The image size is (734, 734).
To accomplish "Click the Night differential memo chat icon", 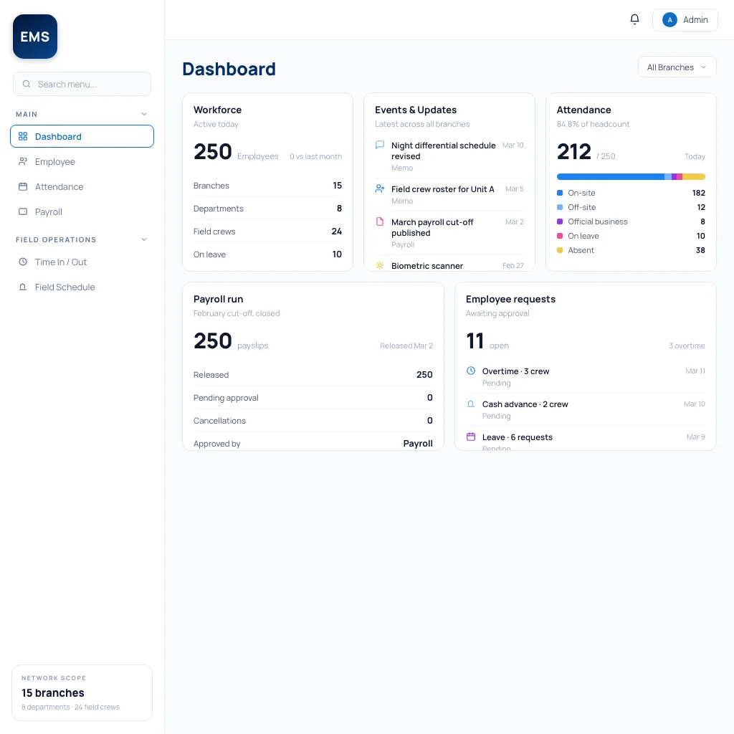I will pyautogui.click(x=380, y=145).
